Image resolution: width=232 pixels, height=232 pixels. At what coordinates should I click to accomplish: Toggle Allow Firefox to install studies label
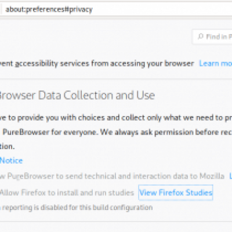tap(67, 193)
